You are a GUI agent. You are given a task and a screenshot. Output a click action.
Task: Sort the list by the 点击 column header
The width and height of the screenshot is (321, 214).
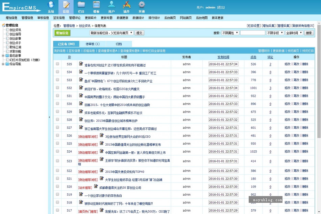(x=253, y=57)
